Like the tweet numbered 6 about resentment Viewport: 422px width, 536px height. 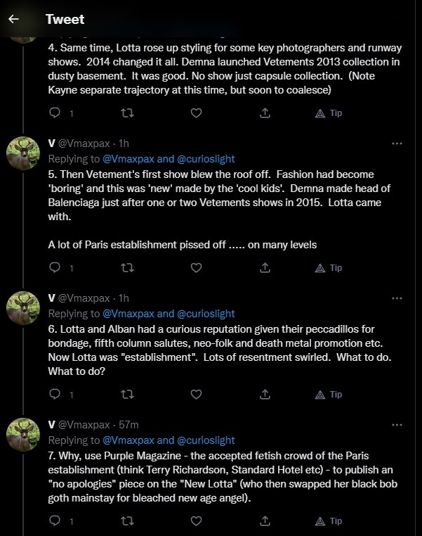[197, 395]
